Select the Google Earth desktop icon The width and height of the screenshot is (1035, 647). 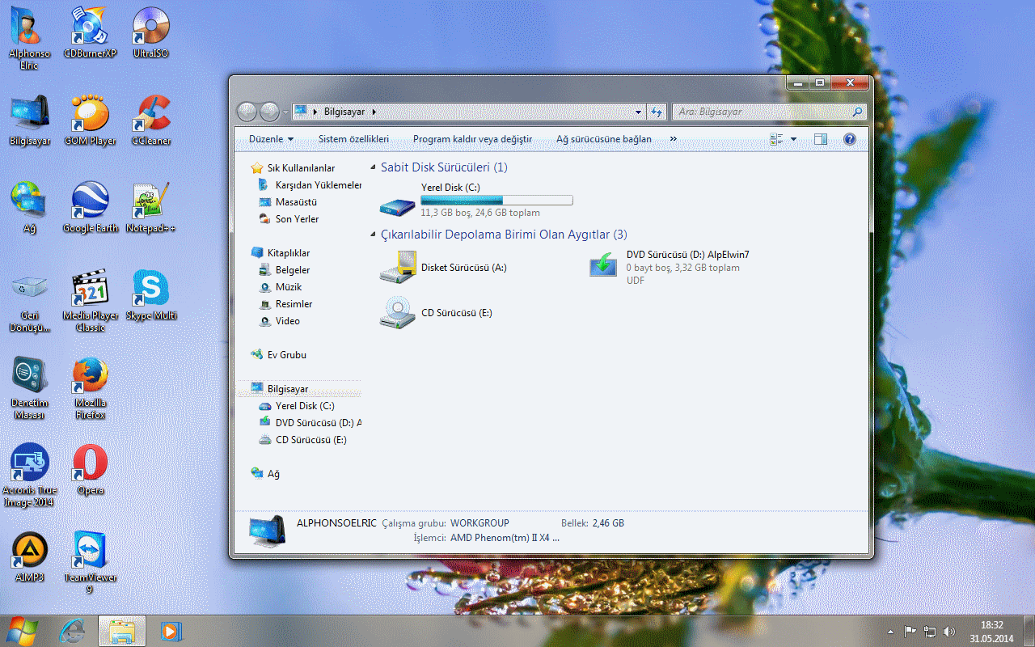click(90, 201)
